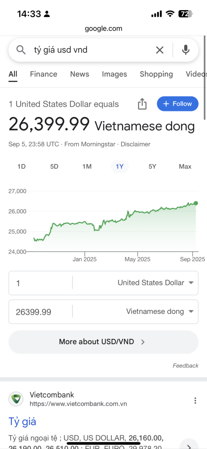
Task: Select the 5Y chart range
Action: pos(152,166)
